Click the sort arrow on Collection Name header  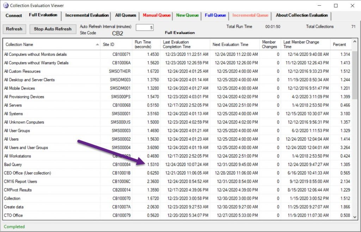click(x=98, y=44)
